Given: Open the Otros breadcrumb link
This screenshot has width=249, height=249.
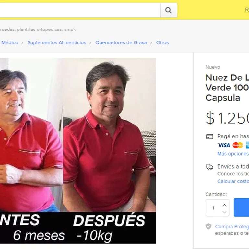Looking at the screenshot, I should click(x=162, y=42).
